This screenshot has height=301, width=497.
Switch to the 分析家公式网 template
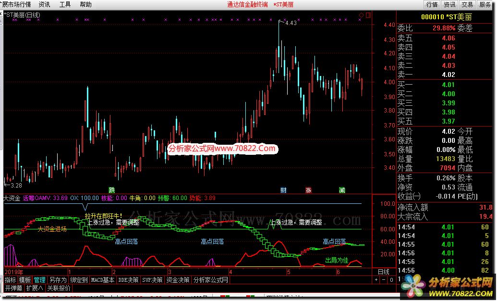(x=211, y=280)
